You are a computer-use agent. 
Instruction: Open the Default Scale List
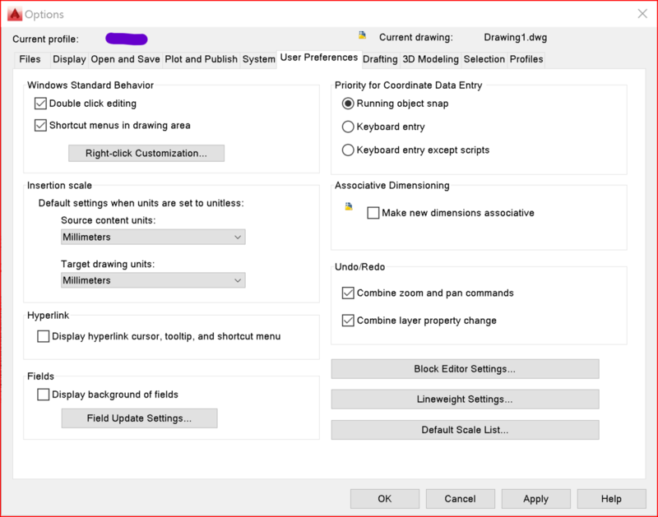[x=465, y=430]
